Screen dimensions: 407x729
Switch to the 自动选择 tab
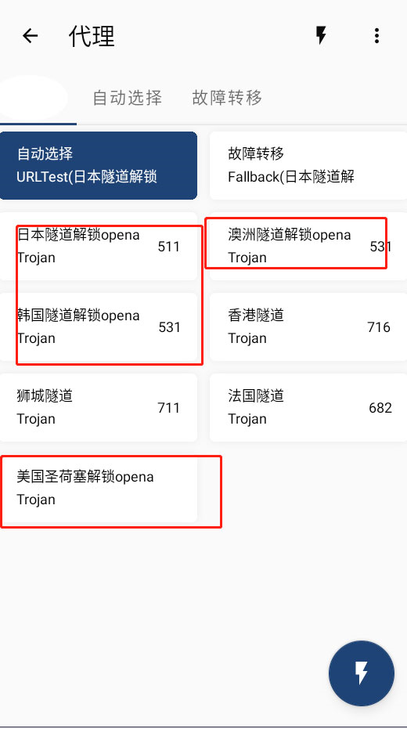click(128, 98)
